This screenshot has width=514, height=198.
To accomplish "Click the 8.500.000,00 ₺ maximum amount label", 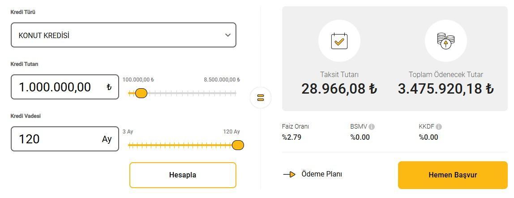I will click(222, 80).
